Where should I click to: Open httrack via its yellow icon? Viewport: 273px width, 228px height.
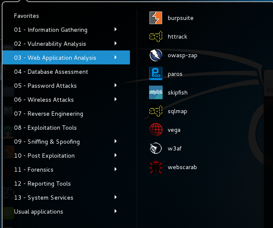click(156, 36)
